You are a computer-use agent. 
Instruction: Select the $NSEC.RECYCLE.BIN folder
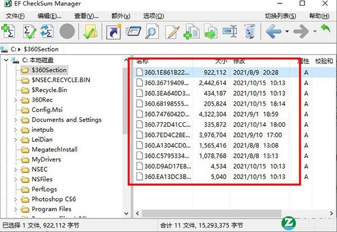(56, 80)
